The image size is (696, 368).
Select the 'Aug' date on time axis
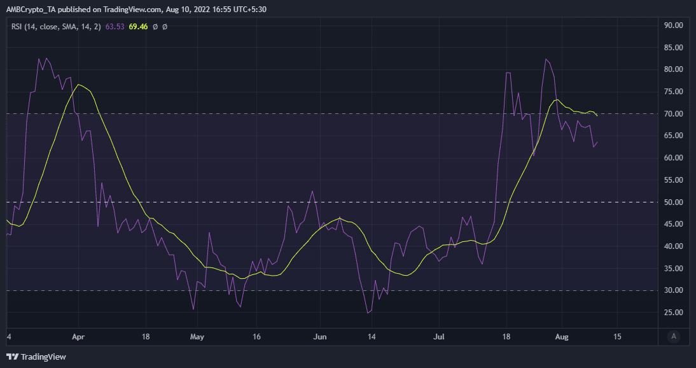point(561,336)
